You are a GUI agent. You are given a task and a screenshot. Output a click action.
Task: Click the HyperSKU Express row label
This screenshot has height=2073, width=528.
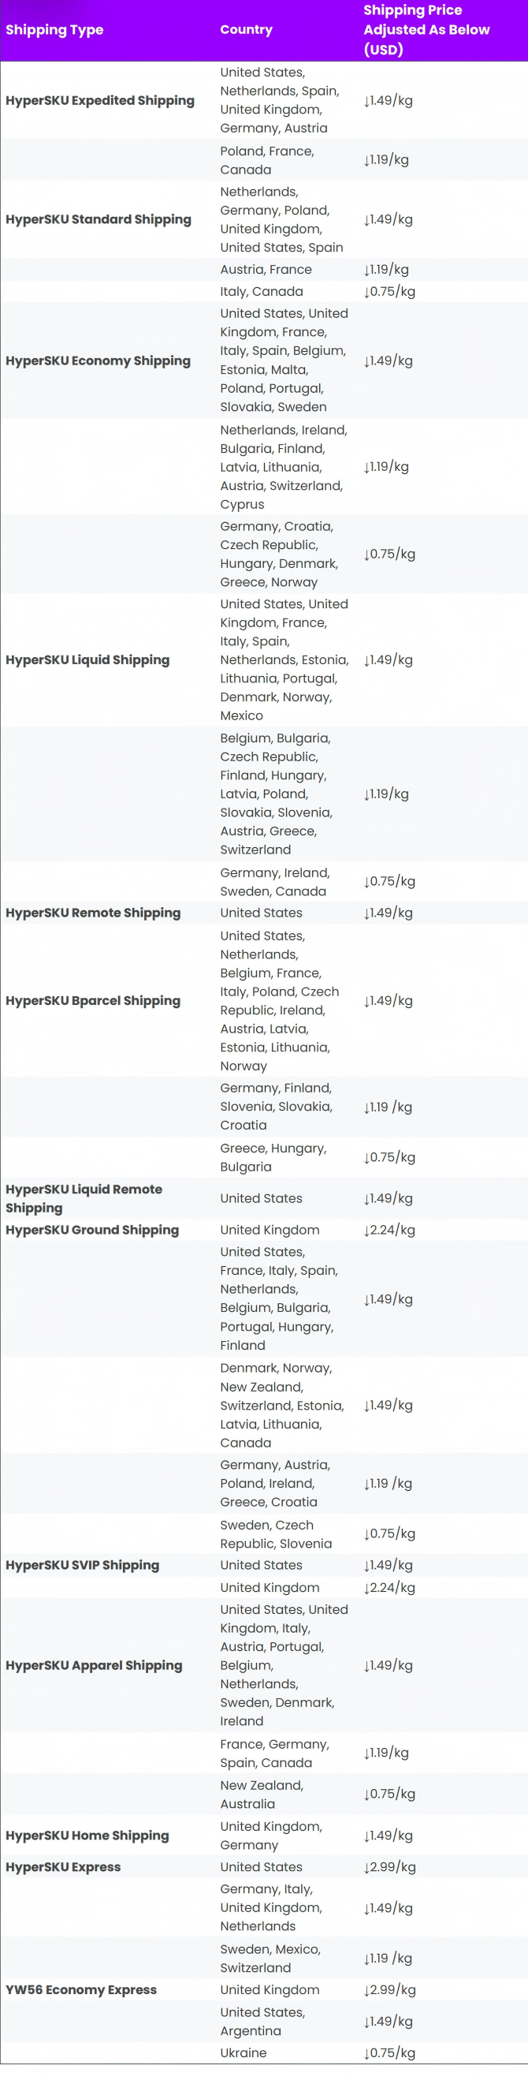(64, 1867)
